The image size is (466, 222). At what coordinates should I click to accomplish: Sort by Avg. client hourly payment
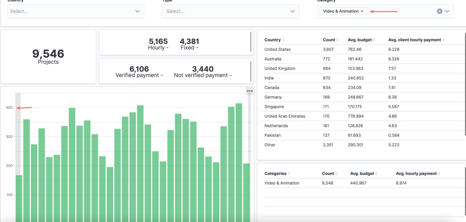[x=443, y=40]
